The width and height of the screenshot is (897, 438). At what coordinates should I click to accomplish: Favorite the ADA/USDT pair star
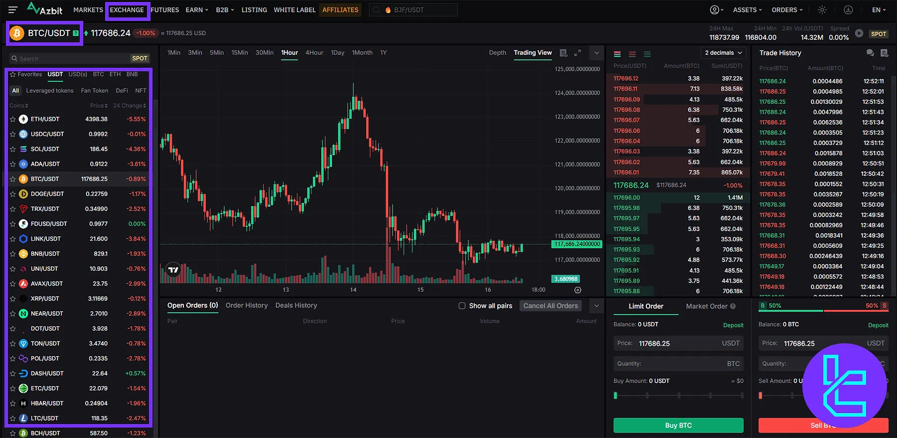[13, 164]
